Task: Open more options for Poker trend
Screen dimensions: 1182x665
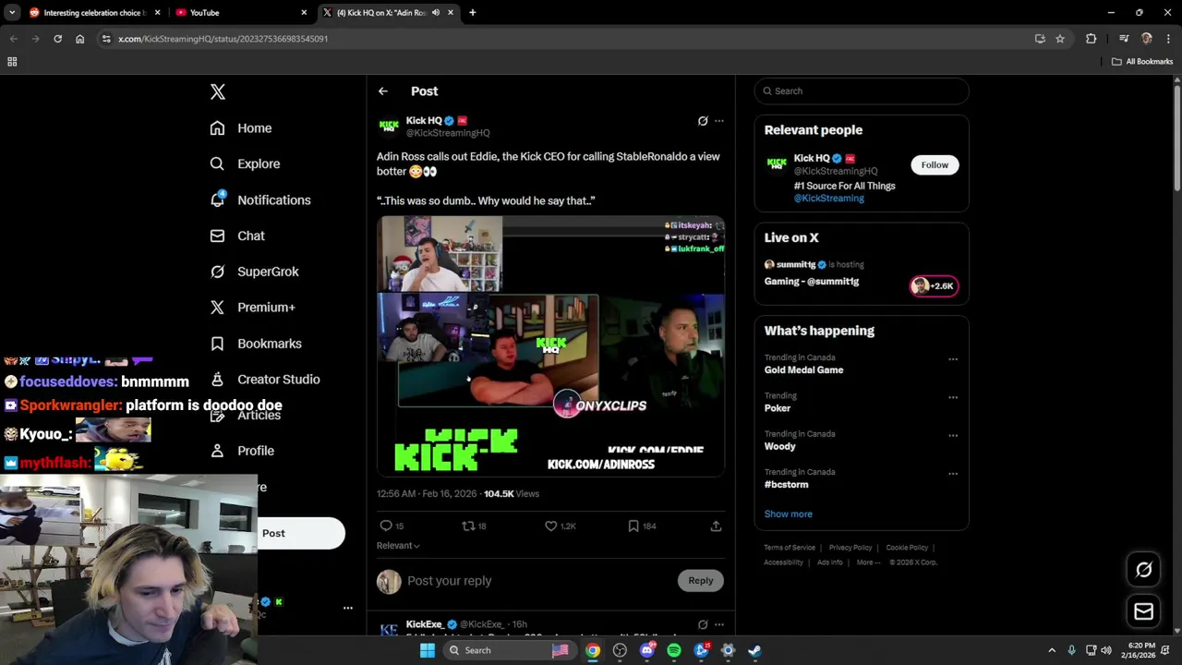Action: (953, 397)
